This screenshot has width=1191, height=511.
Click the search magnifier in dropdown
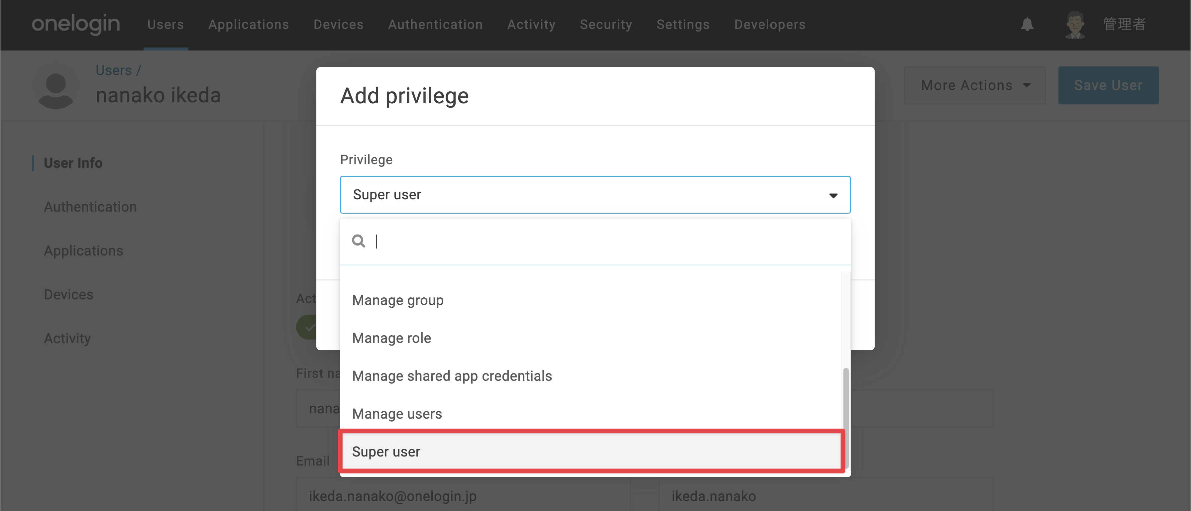[x=358, y=241]
